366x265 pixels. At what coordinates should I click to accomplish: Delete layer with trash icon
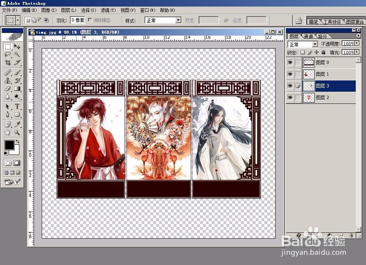pos(351,235)
